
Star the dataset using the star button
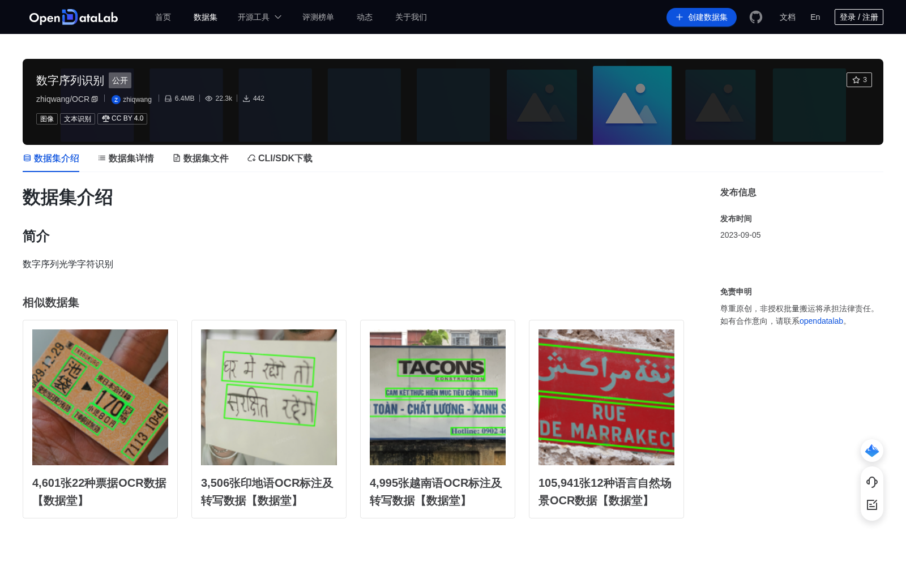[859, 80]
